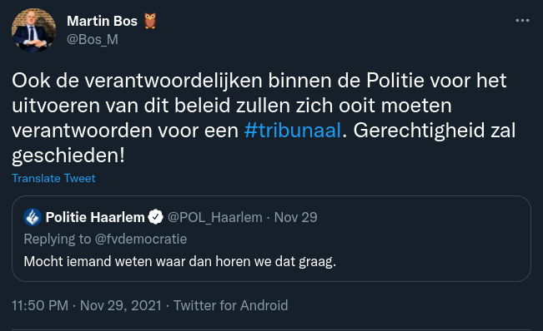Open the #tribunaal hashtag
This screenshot has width=543, height=331.
(x=293, y=131)
